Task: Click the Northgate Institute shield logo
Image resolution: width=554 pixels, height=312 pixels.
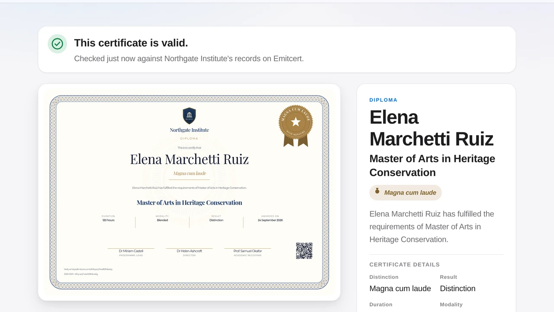Action: [x=189, y=116]
